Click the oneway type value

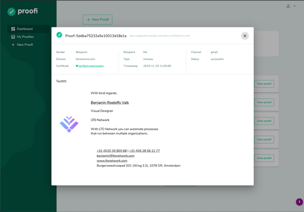pos(148,59)
